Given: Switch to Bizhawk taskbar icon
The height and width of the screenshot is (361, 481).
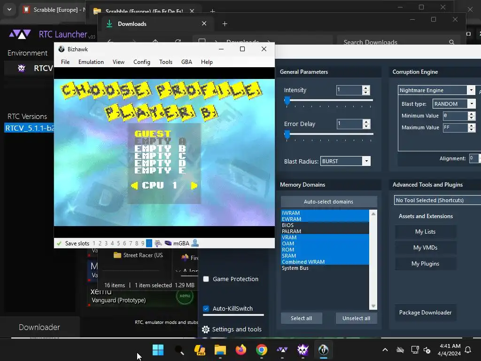Looking at the screenshot, I should pos(323,350).
